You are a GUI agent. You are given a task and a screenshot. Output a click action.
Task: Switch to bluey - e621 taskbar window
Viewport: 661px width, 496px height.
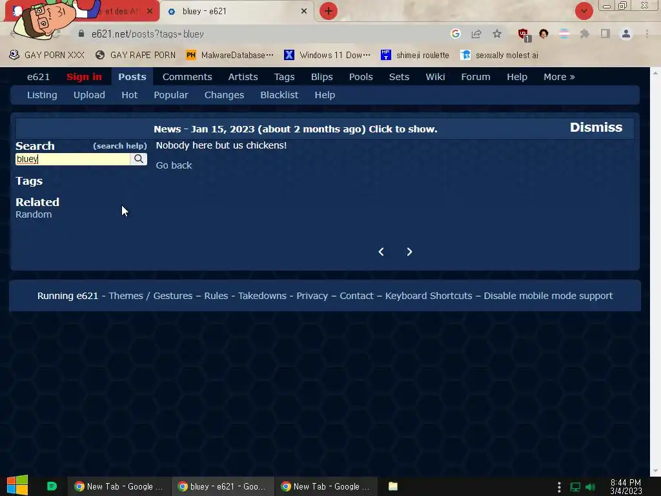[223, 486]
